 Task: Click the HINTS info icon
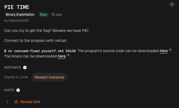point(18,90)
